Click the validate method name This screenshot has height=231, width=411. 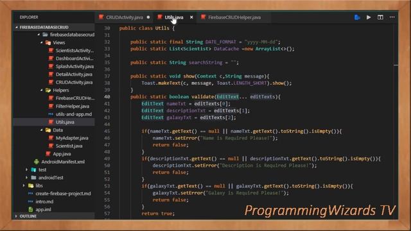pos(203,97)
